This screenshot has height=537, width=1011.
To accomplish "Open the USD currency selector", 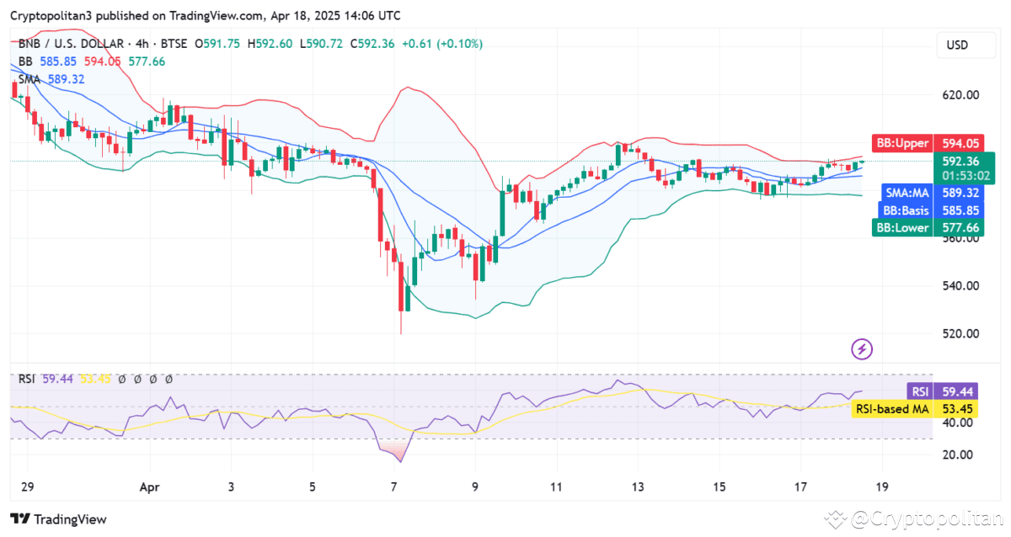I will point(966,45).
